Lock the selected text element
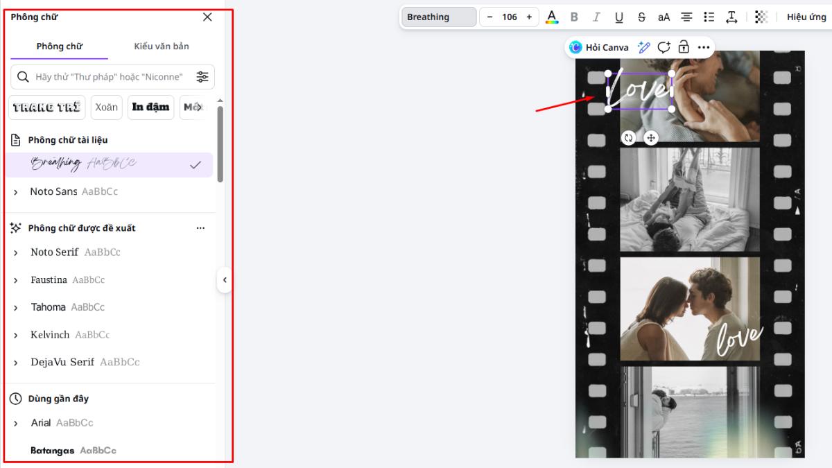The image size is (832, 468). click(x=684, y=47)
